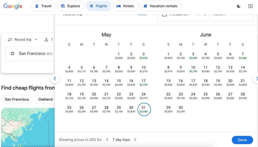Decrease the trip length by a day
This screenshot has height=147, width=258.
pos(107,139)
